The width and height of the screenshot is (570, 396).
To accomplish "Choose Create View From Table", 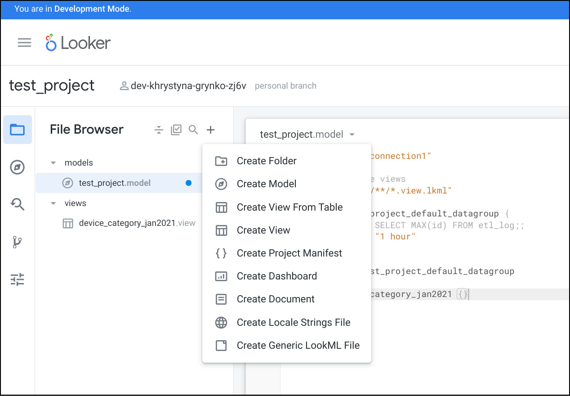I will [x=287, y=207].
